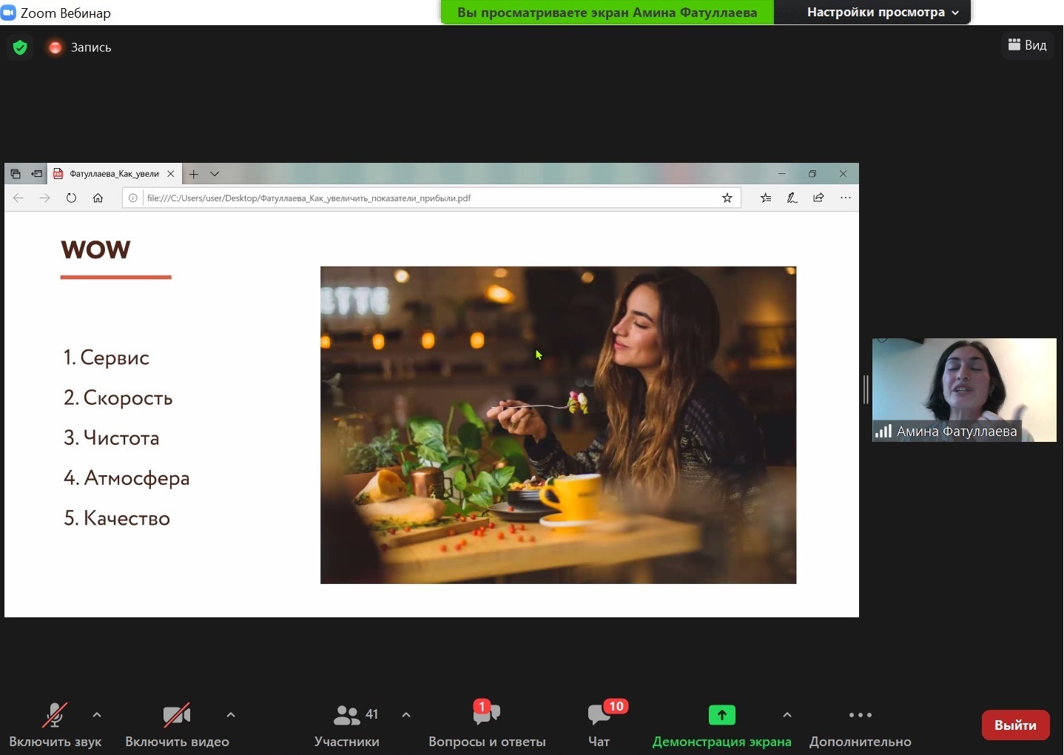Open the Chat panel icon

pyautogui.click(x=599, y=715)
